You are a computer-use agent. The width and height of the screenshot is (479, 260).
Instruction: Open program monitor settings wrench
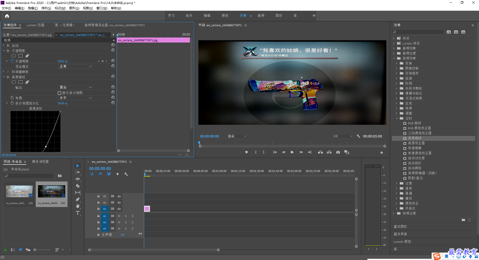[358, 136]
